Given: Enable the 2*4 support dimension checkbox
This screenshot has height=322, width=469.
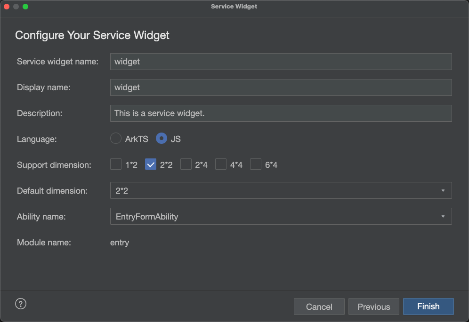Looking at the screenshot, I should [186, 164].
